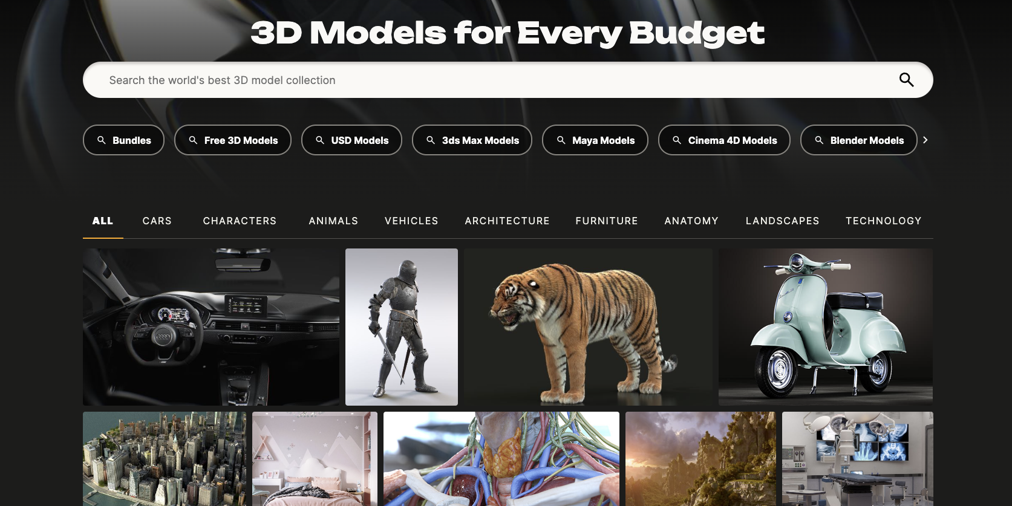
Task: View the tiger 3D model thumbnail
Action: [588, 327]
